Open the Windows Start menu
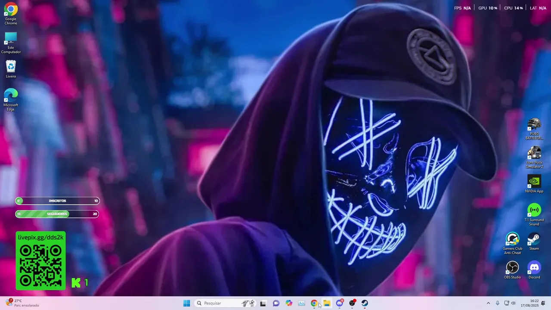This screenshot has height=310, width=551. click(186, 303)
